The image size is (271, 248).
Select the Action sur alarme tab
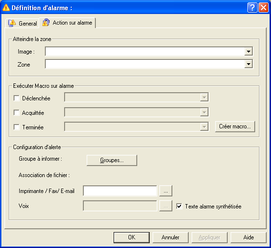pyautogui.click(x=67, y=23)
